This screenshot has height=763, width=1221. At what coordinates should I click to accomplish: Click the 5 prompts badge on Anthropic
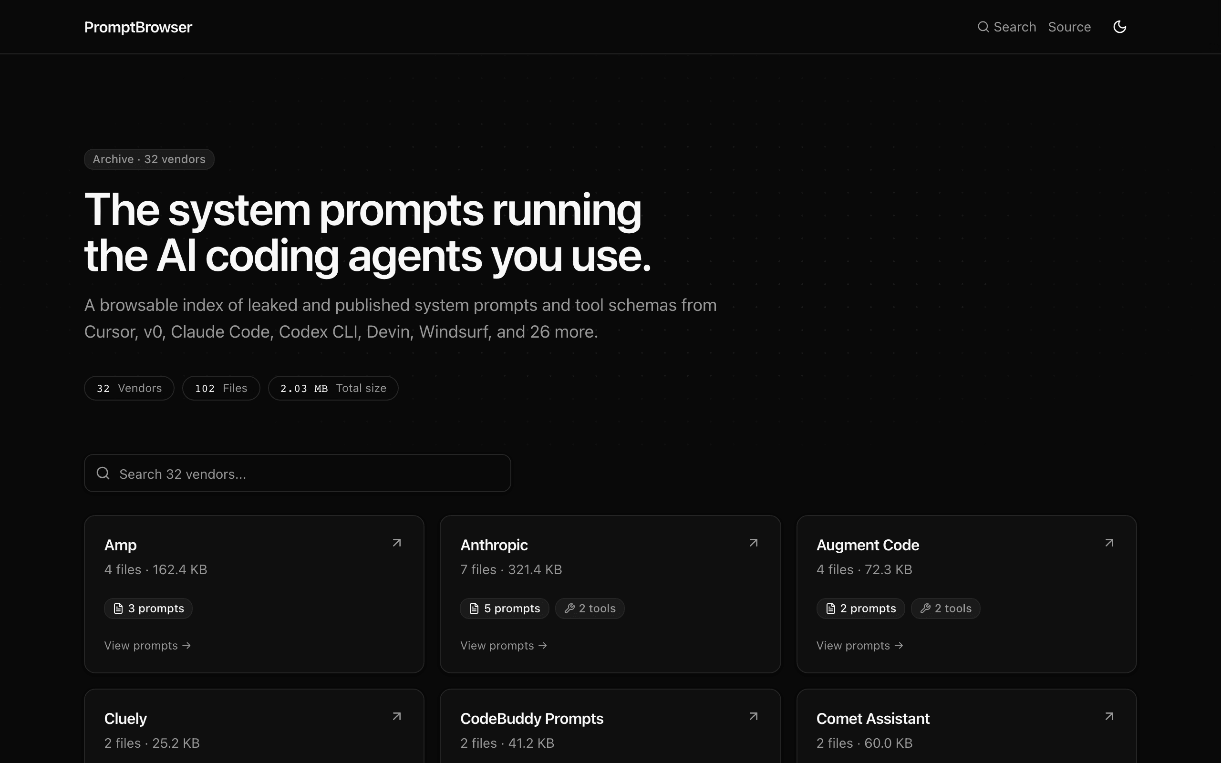click(504, 608)
